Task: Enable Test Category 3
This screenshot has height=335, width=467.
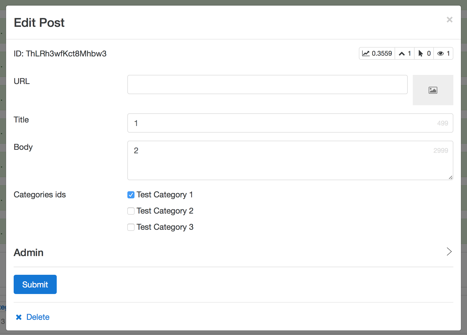Action: (x=131, y=227)
